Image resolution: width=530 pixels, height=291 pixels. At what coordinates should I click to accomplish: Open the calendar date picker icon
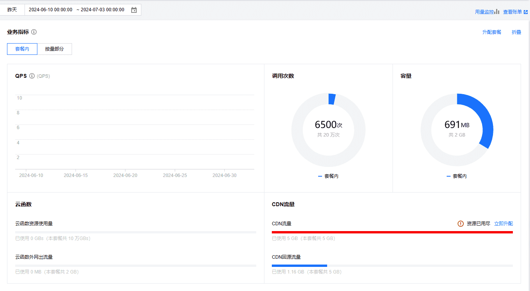(x=134, y=10)
